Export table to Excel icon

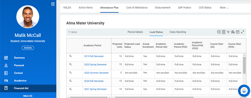pos(219,32)
